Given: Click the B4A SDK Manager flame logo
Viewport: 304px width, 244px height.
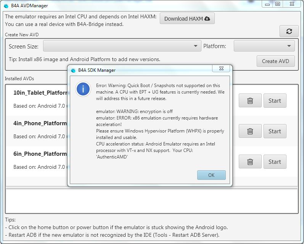Looking at the screenshot, I should [73, 70].
